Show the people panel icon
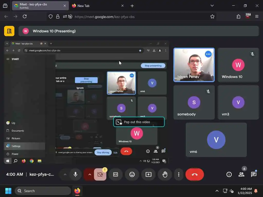This screenshot has height=197, width=263. (241, 174)
